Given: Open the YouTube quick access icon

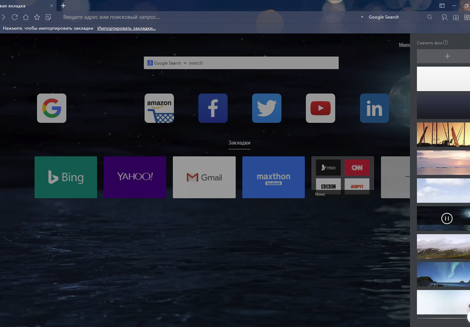Looking at the screenshot, I should (x=321, y=108).
